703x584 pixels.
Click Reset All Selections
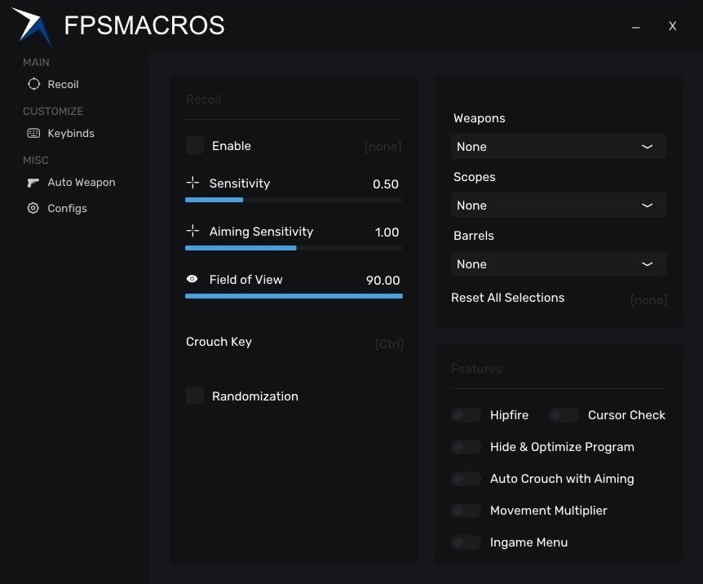pyautogui.click(x=507, y=298)
